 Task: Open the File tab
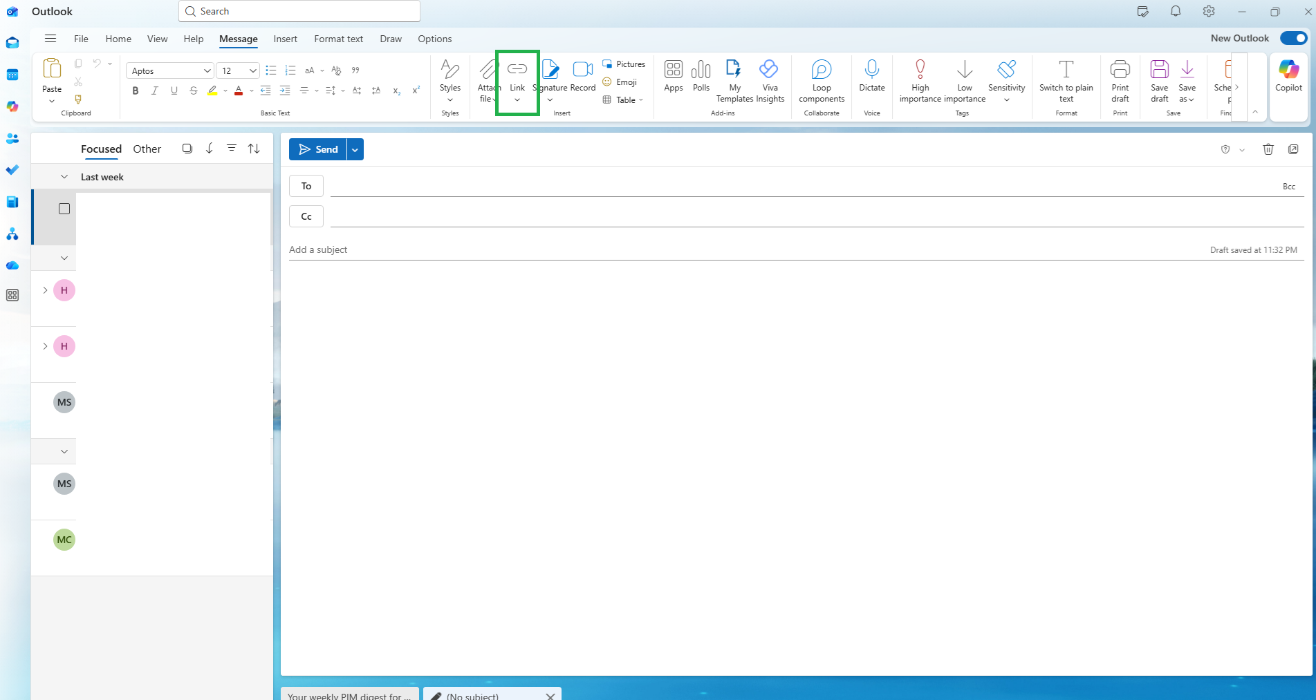(81, 39)
